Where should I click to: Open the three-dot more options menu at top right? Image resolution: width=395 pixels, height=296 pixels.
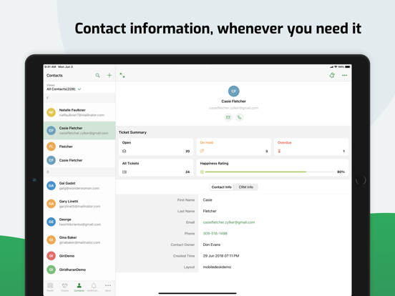coord(344,75)
